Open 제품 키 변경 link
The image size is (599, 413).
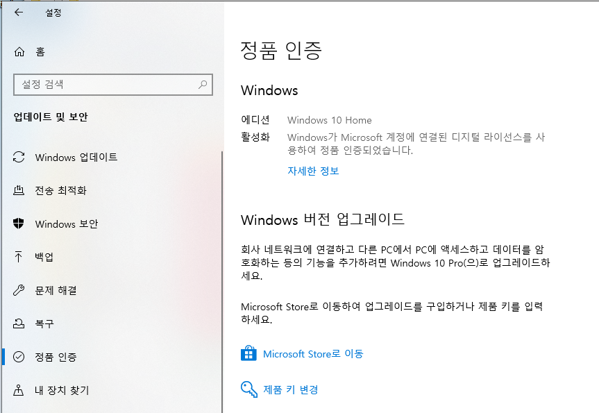(x=291, y=389)
